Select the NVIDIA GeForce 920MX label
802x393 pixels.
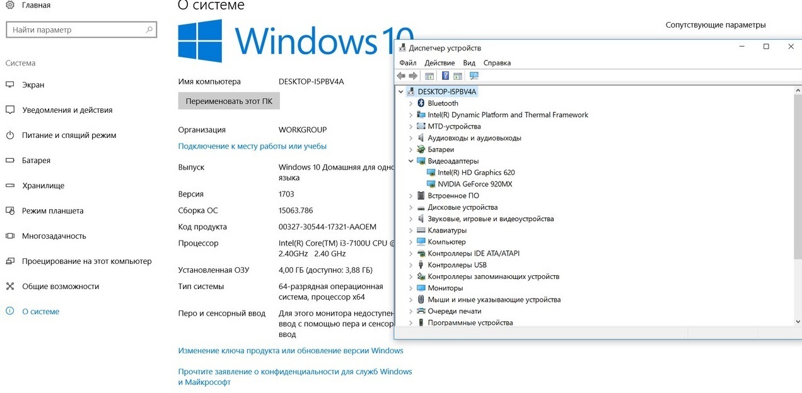[x=475, y=185]
